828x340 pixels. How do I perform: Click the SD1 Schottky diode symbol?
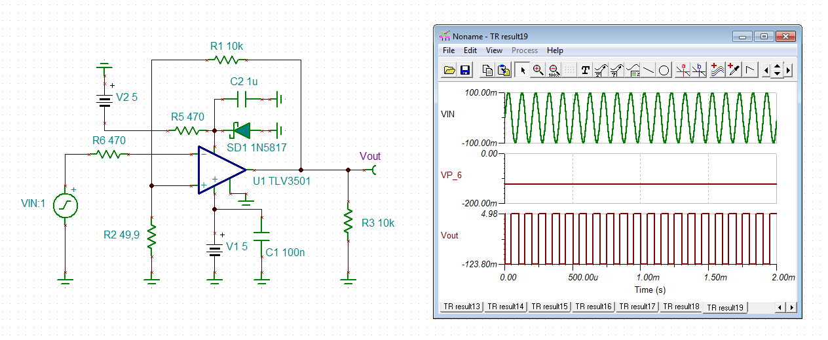[x=242, y=130]
